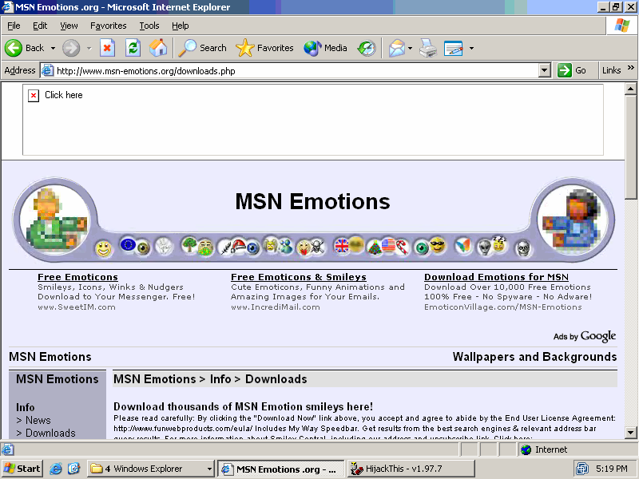The width and height of the screenshot is (639, 479).
Task: Click the Christmas tree emoticon in banner
Action: coord(375,247)
